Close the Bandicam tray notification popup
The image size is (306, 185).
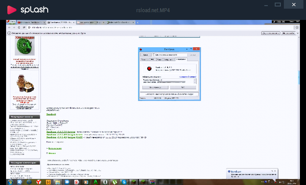coord(275,171)
